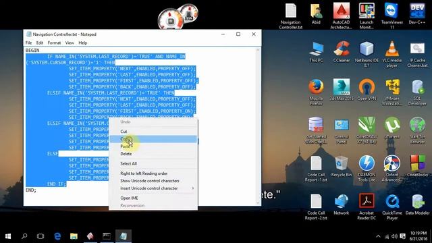Launch TeamViewer 11 shortcut
This screenshot has width=432, height=243.
click(391, 16)
